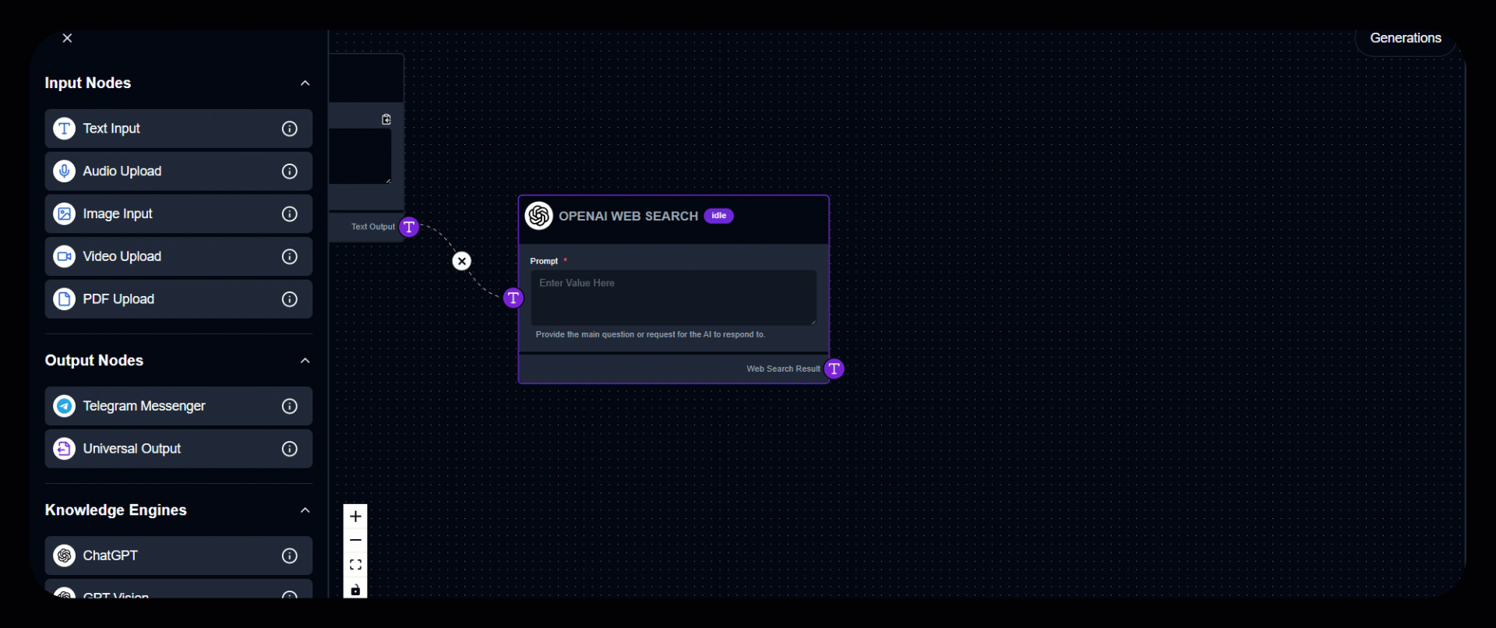Image resolution: width=1496 pixels, height=628 pixels.
Task: Click the ChatGPT node logo icon
Action: point(65,556)
